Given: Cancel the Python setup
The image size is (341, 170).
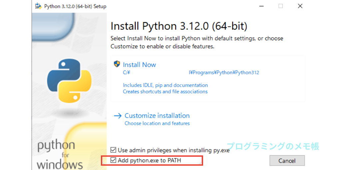Looking at the screenshot, I should pyautogui.click(x=287, y=161).
